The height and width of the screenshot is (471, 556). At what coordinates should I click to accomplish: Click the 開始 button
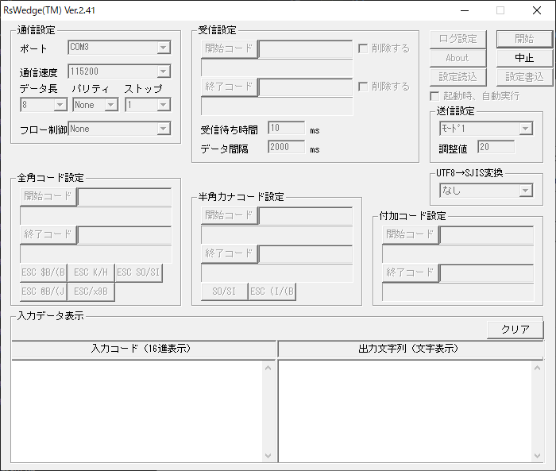[x=524, y=39]
